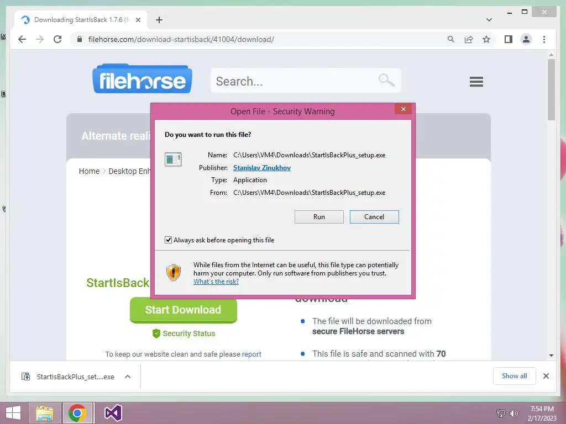Bookmark this page with the star icon
Image resolution: width=566 pixels, height=424 pixels.
click(486, 39)
